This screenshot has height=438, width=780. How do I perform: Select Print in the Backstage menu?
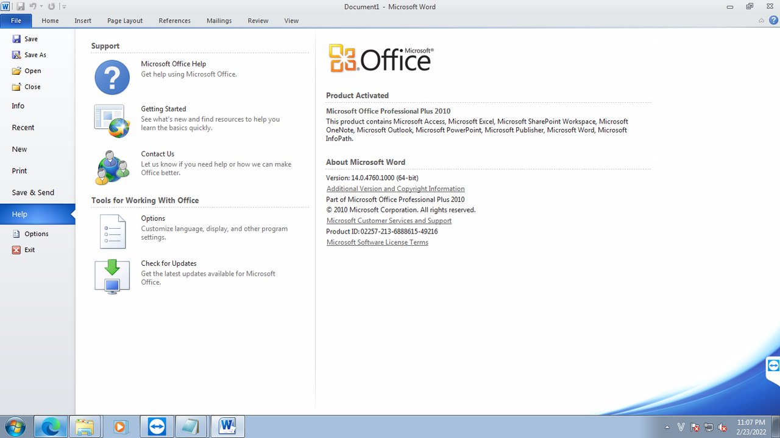37,171
